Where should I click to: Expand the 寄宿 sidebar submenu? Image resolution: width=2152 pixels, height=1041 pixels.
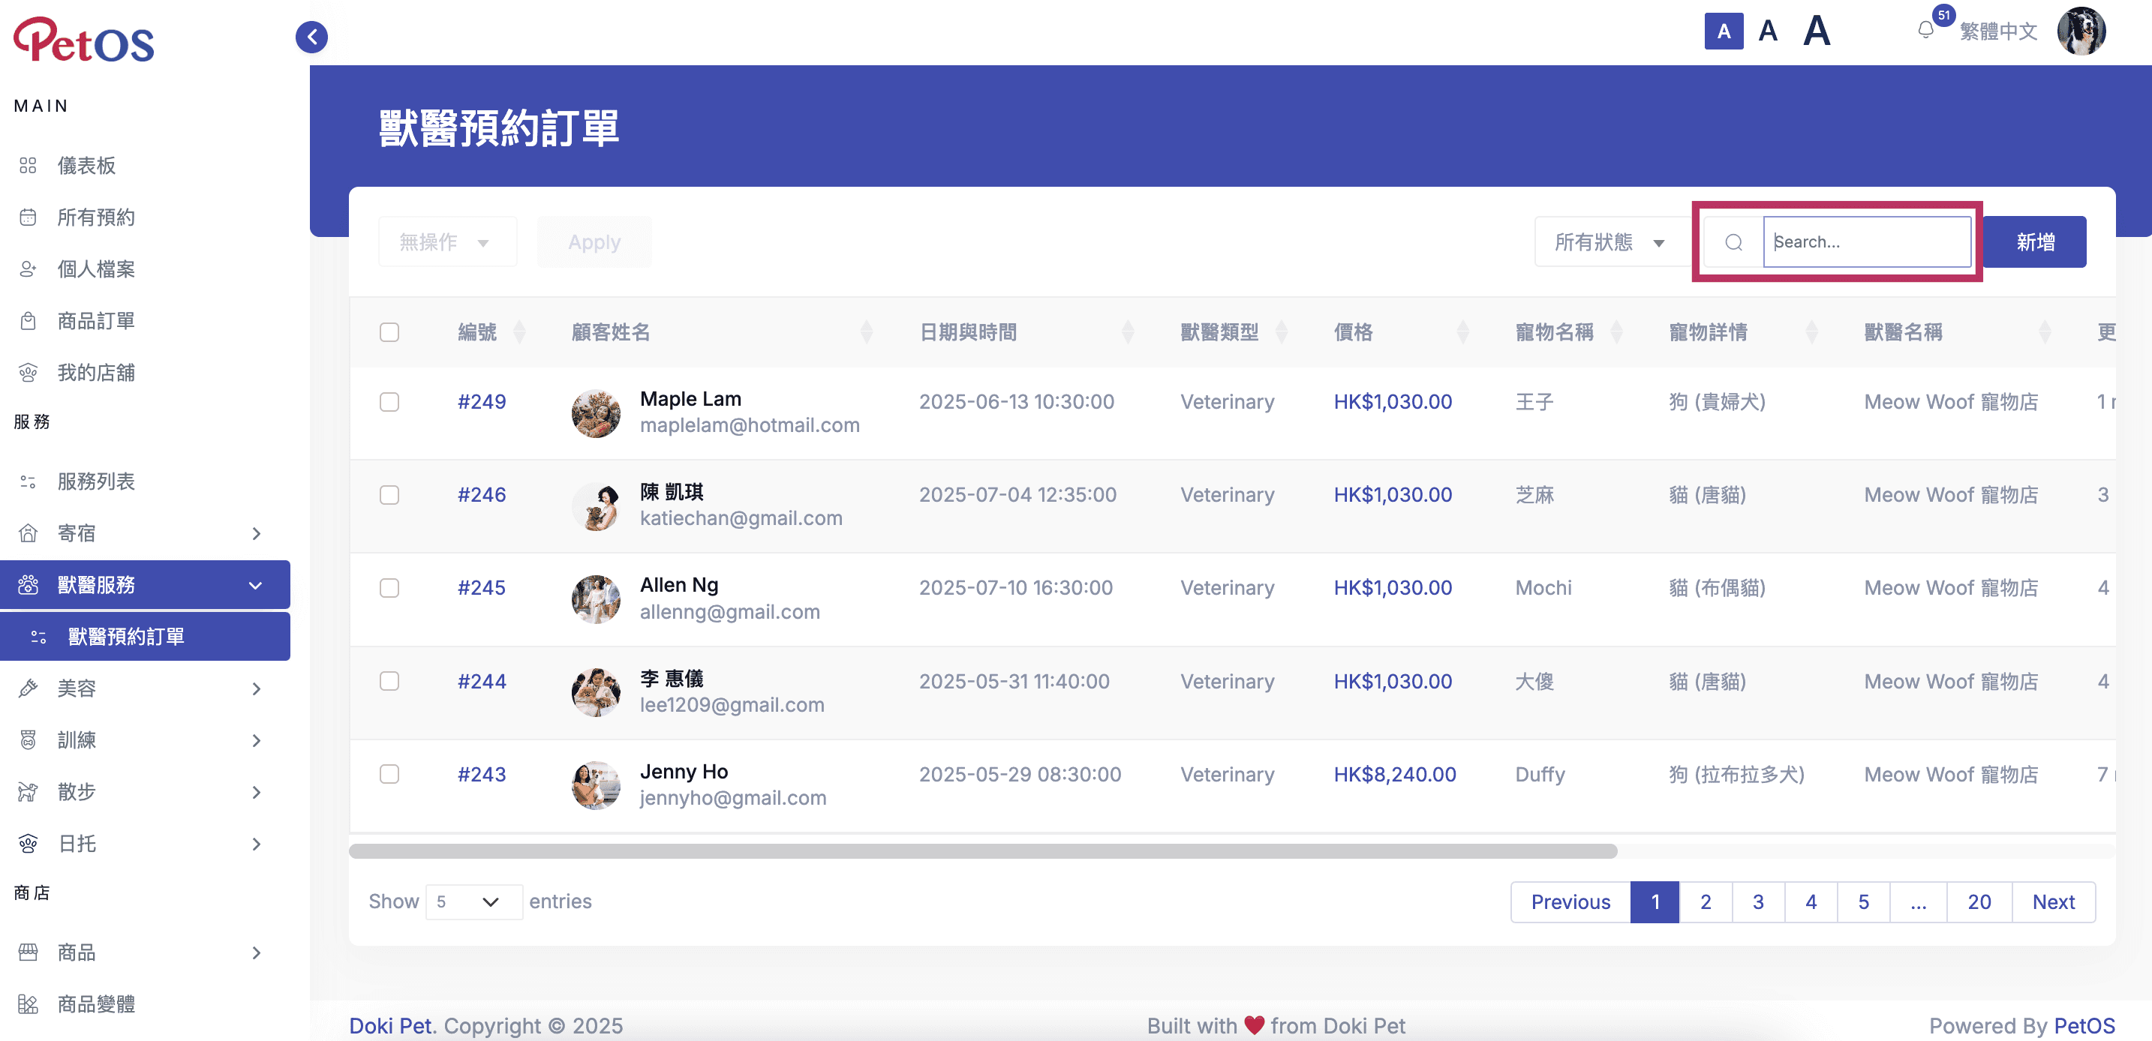click(257, 533)
